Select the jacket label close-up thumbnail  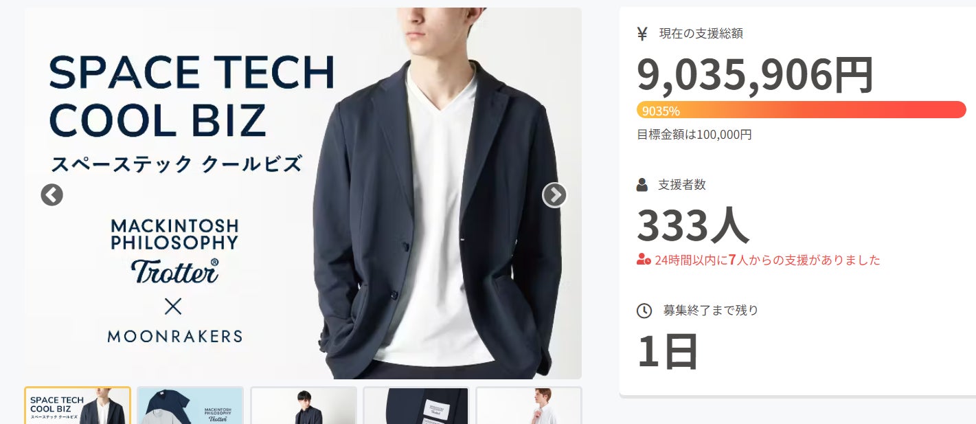click(416, 405)
